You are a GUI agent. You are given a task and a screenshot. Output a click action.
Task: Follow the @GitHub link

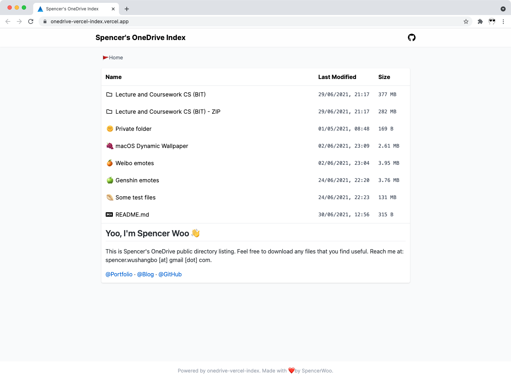[x=170, y=274]
